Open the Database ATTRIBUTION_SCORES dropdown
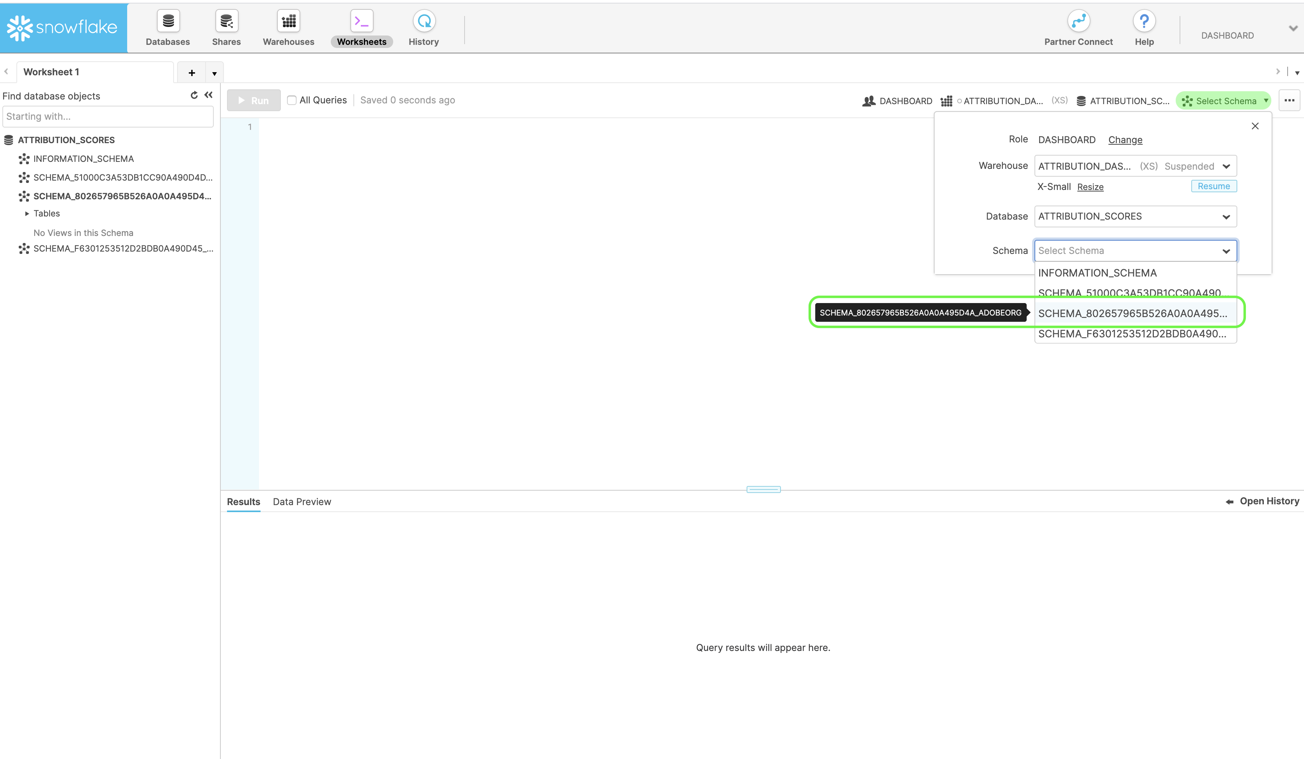This screenshot has width=1304, height=759. [1135, 216]
